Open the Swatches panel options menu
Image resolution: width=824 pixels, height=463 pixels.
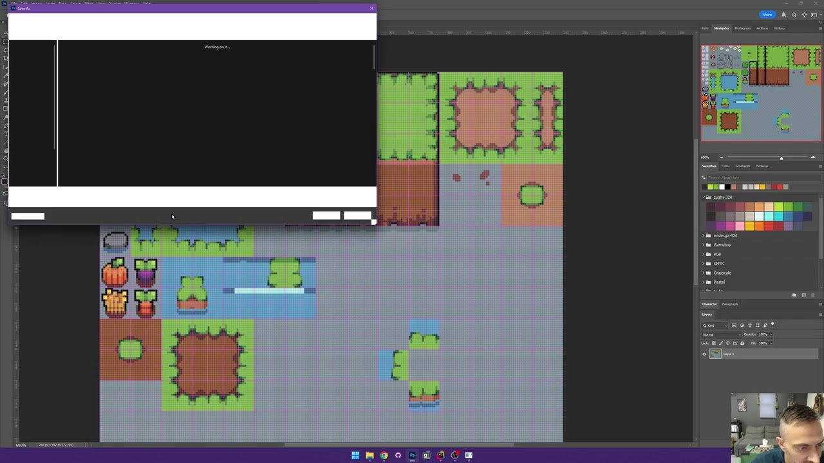pyautogui.click(x=820, y=167)
